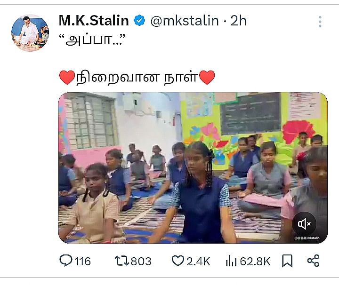
Task: Click the share icon
Action: (313, 261)
